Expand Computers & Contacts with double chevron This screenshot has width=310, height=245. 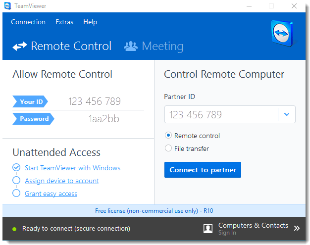click(297, 228)
